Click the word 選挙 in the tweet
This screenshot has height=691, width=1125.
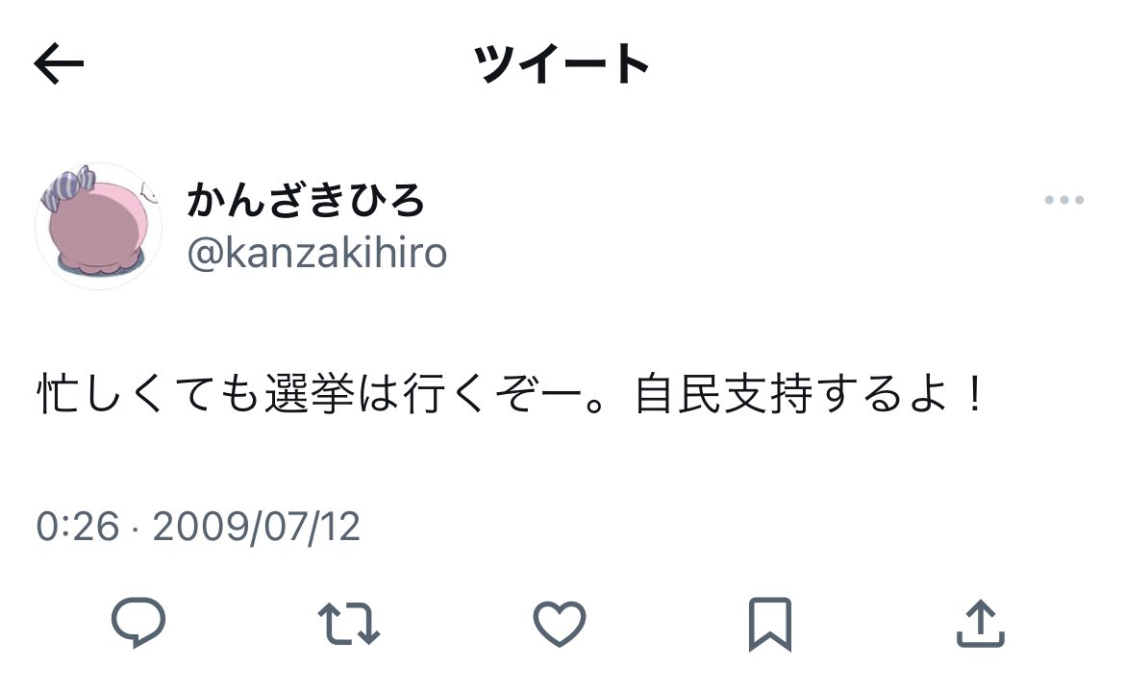click(310, 393)
